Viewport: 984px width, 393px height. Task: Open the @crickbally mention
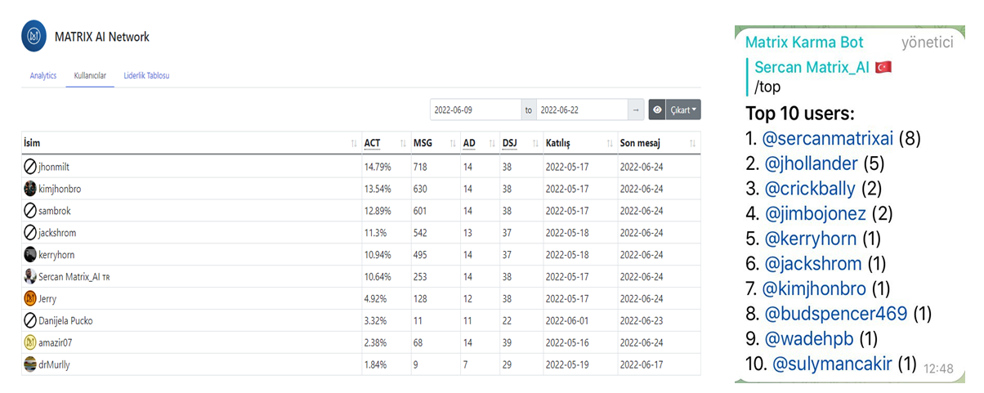coord(810,189)
